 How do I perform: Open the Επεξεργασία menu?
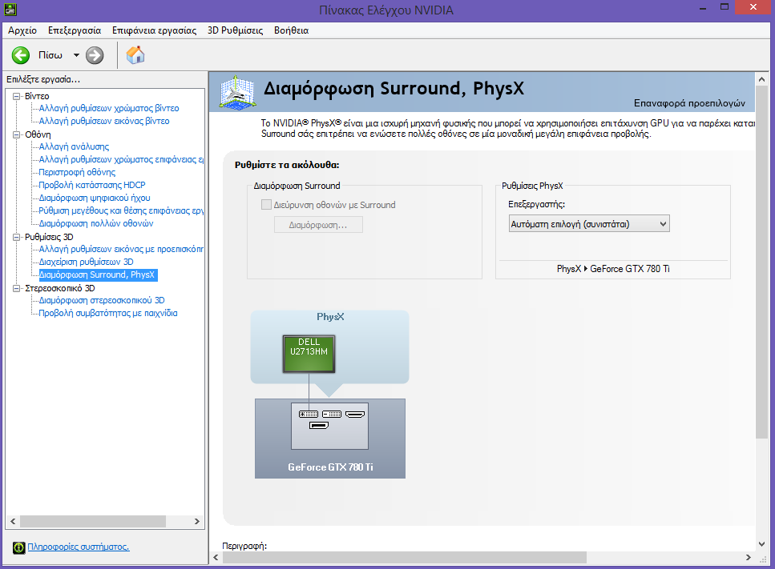(75, 30)
